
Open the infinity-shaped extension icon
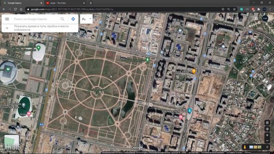point(247,9)
